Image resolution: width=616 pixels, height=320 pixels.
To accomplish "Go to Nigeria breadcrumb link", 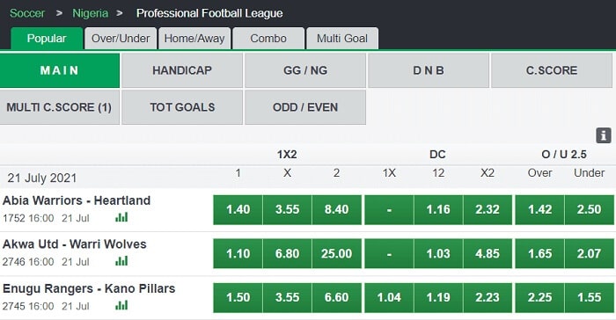I will pyautogui.click(x=90, y=13).
